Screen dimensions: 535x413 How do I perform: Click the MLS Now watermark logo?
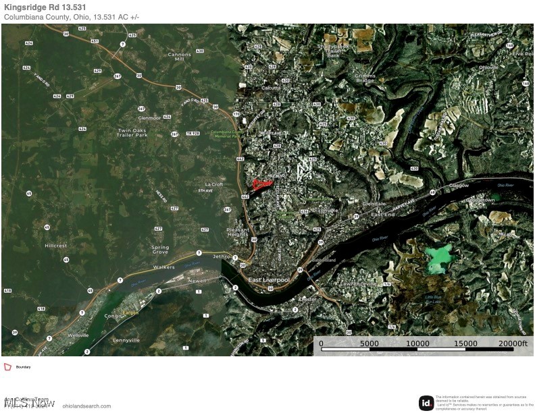click(29, 403)
